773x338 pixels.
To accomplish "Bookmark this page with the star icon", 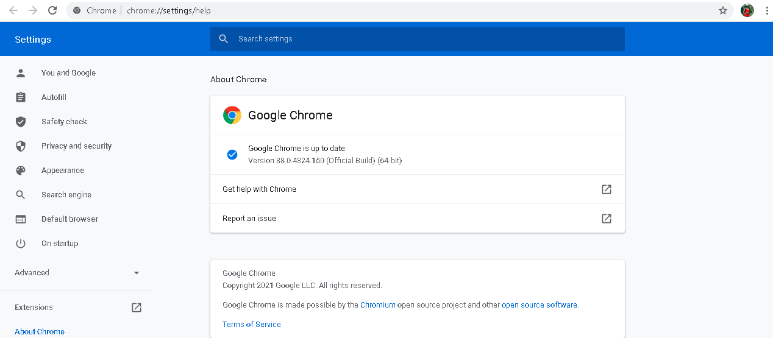I will [x=723, y=10].
